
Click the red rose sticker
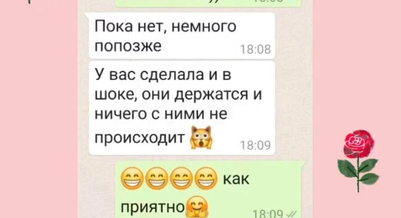[358, 161]
